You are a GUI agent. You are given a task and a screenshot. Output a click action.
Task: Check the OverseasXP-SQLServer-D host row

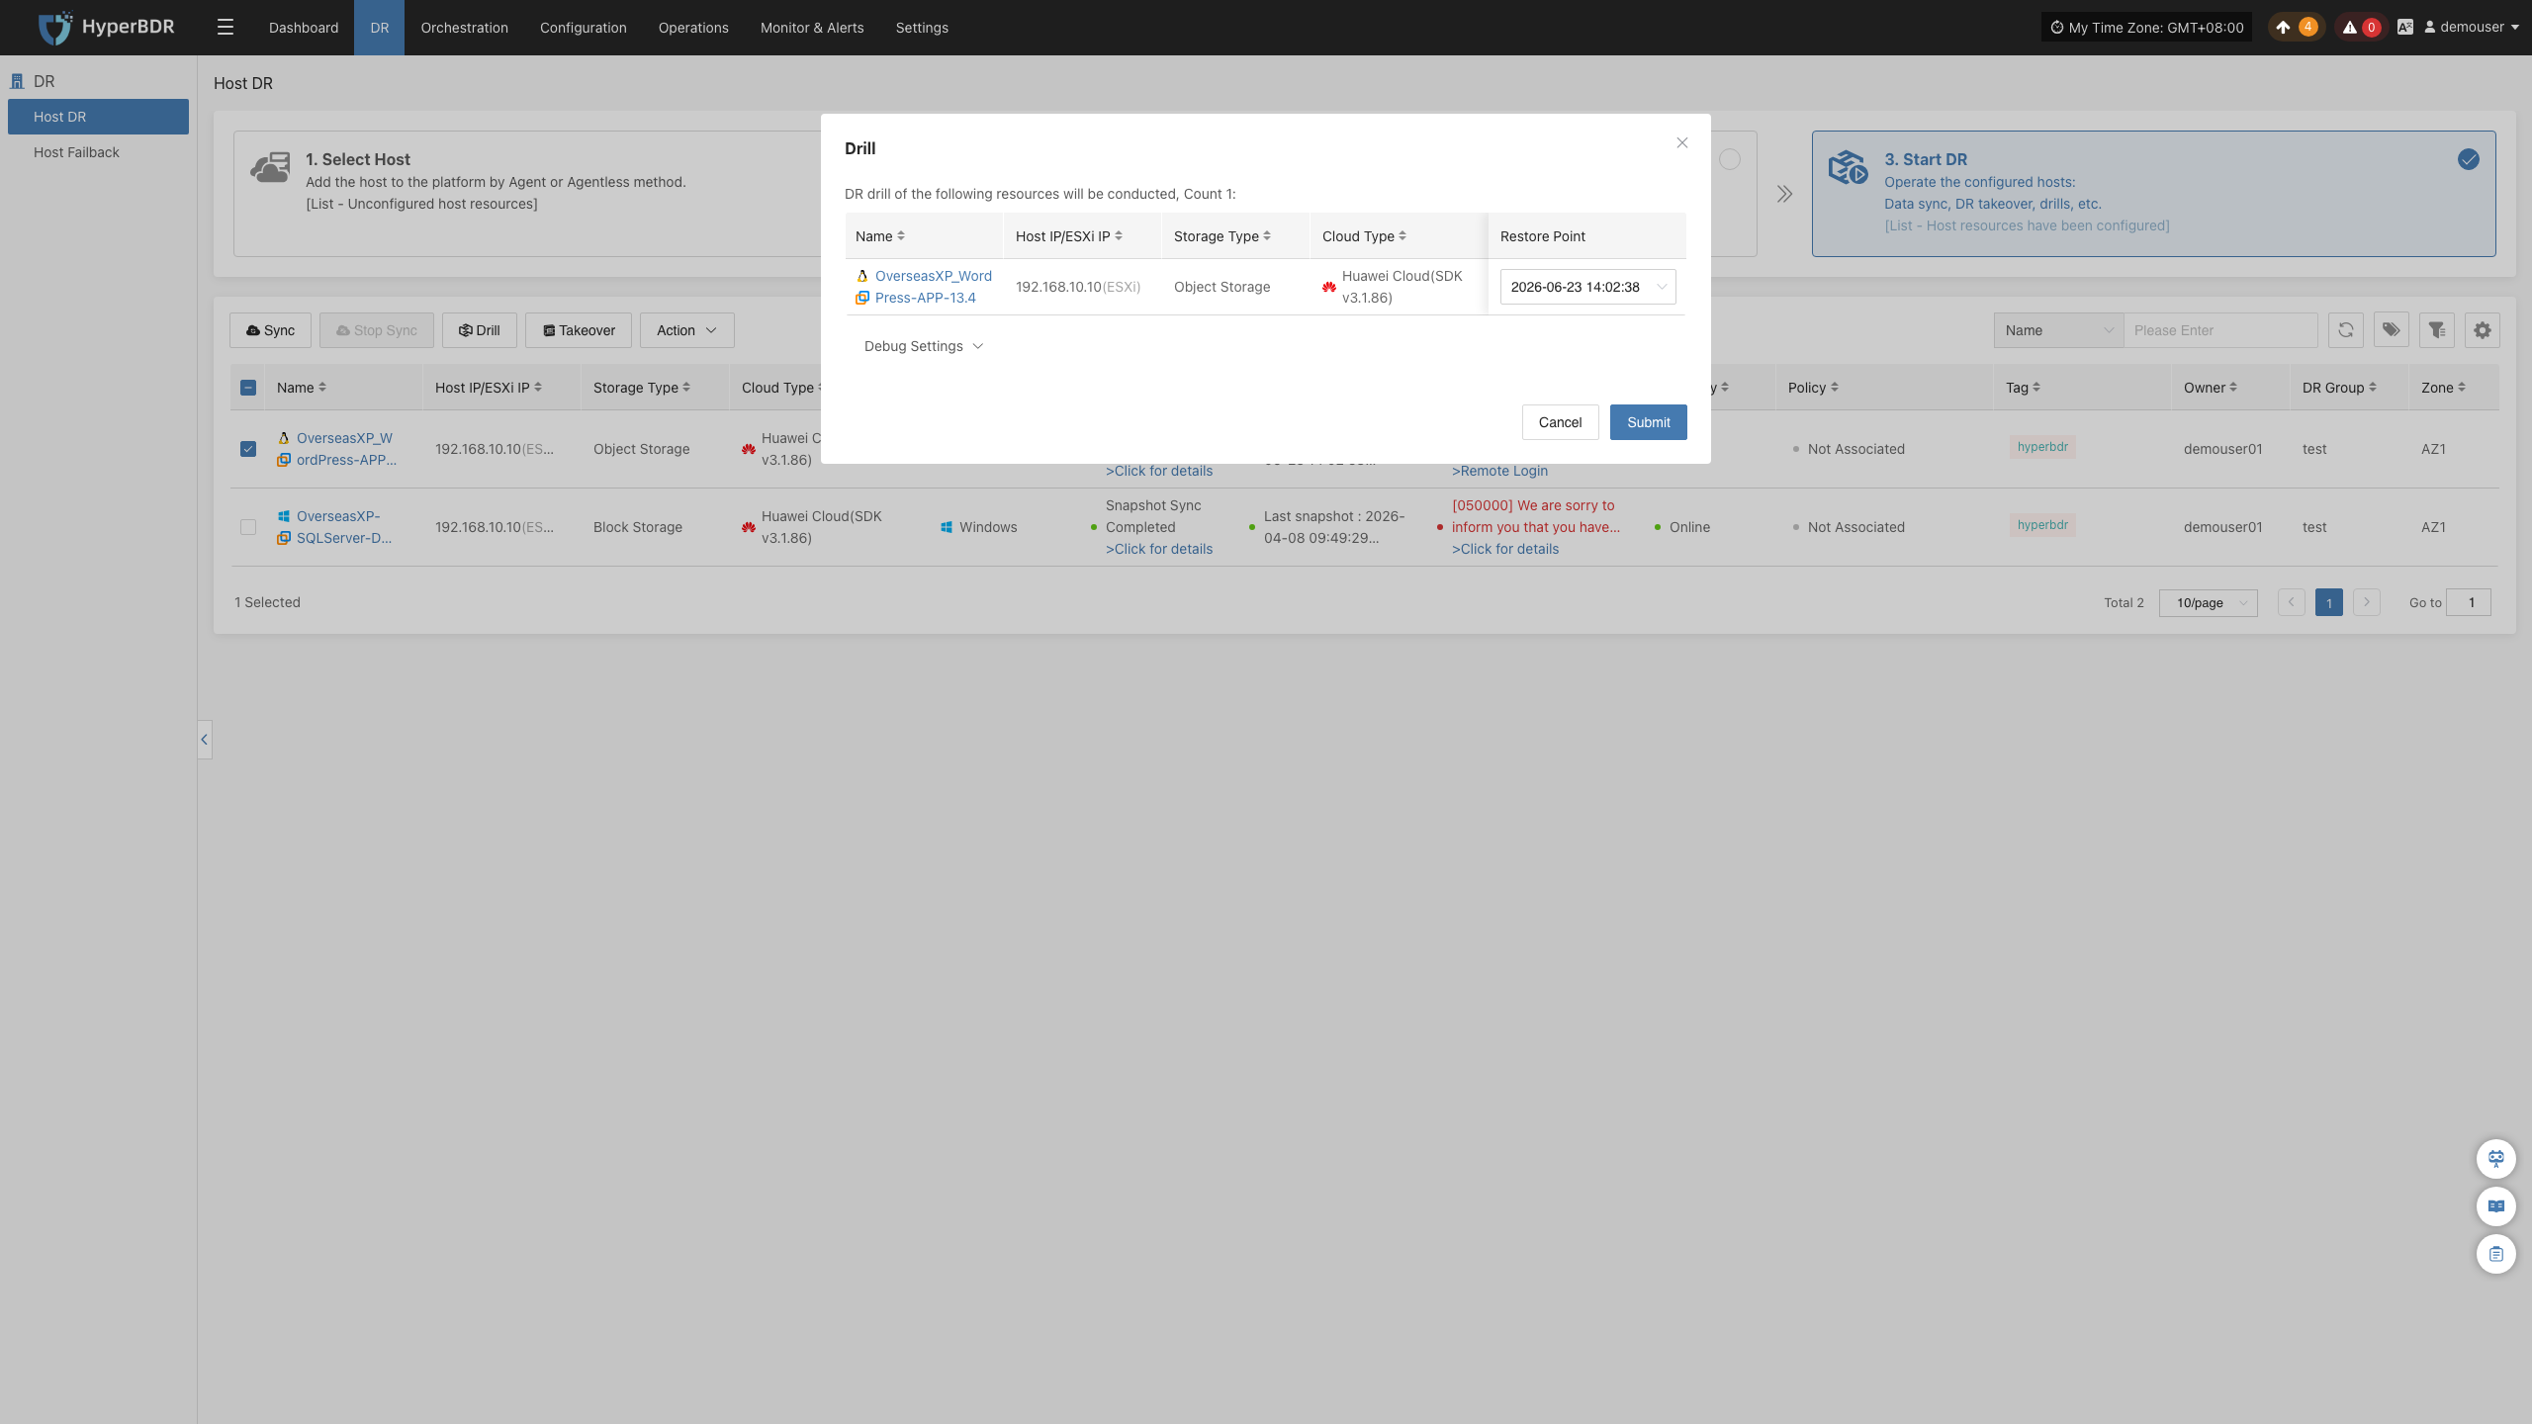[248, 527]
